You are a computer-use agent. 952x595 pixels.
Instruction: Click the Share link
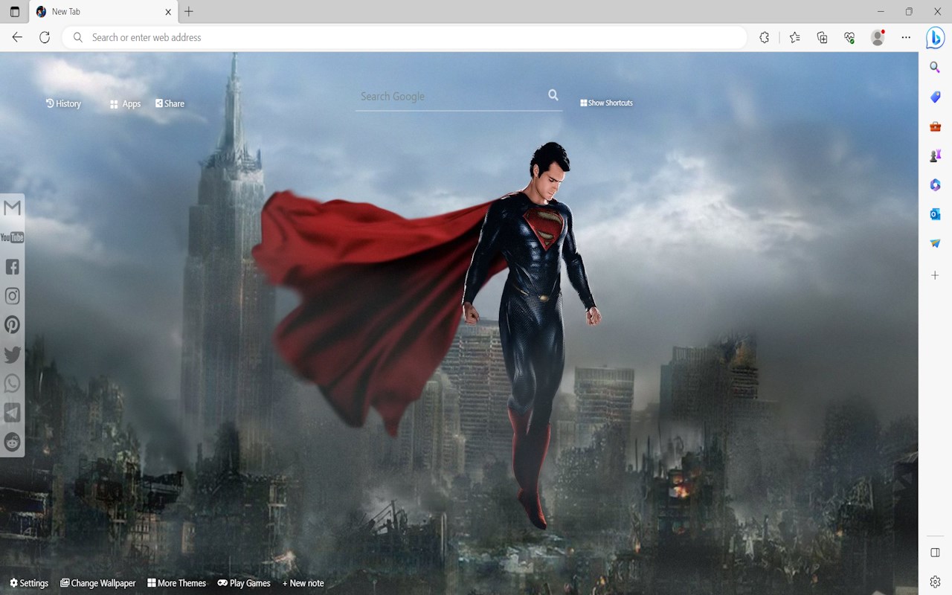coord(170,103)
